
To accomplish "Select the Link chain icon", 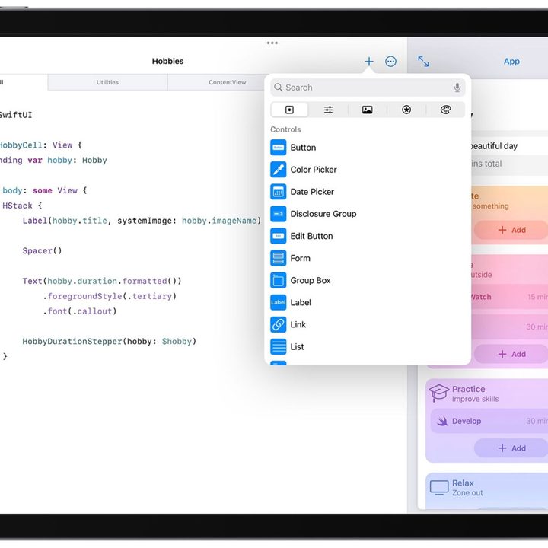I will [279, 324].
